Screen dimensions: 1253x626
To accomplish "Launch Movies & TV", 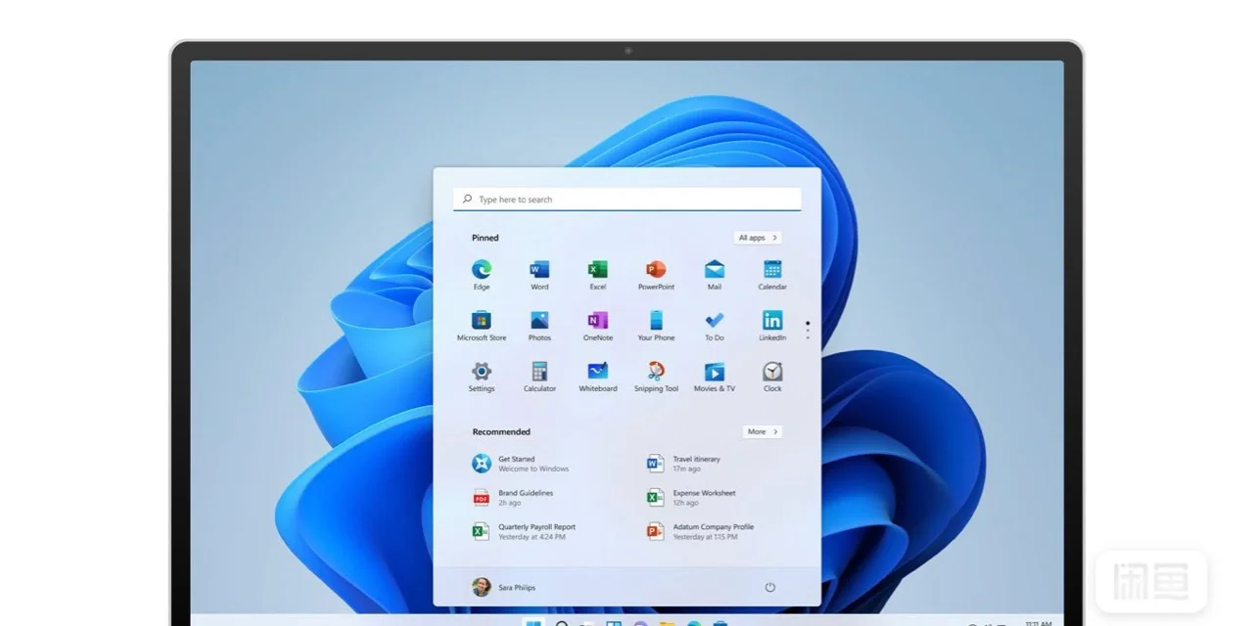I will click(x=713, y=373).
